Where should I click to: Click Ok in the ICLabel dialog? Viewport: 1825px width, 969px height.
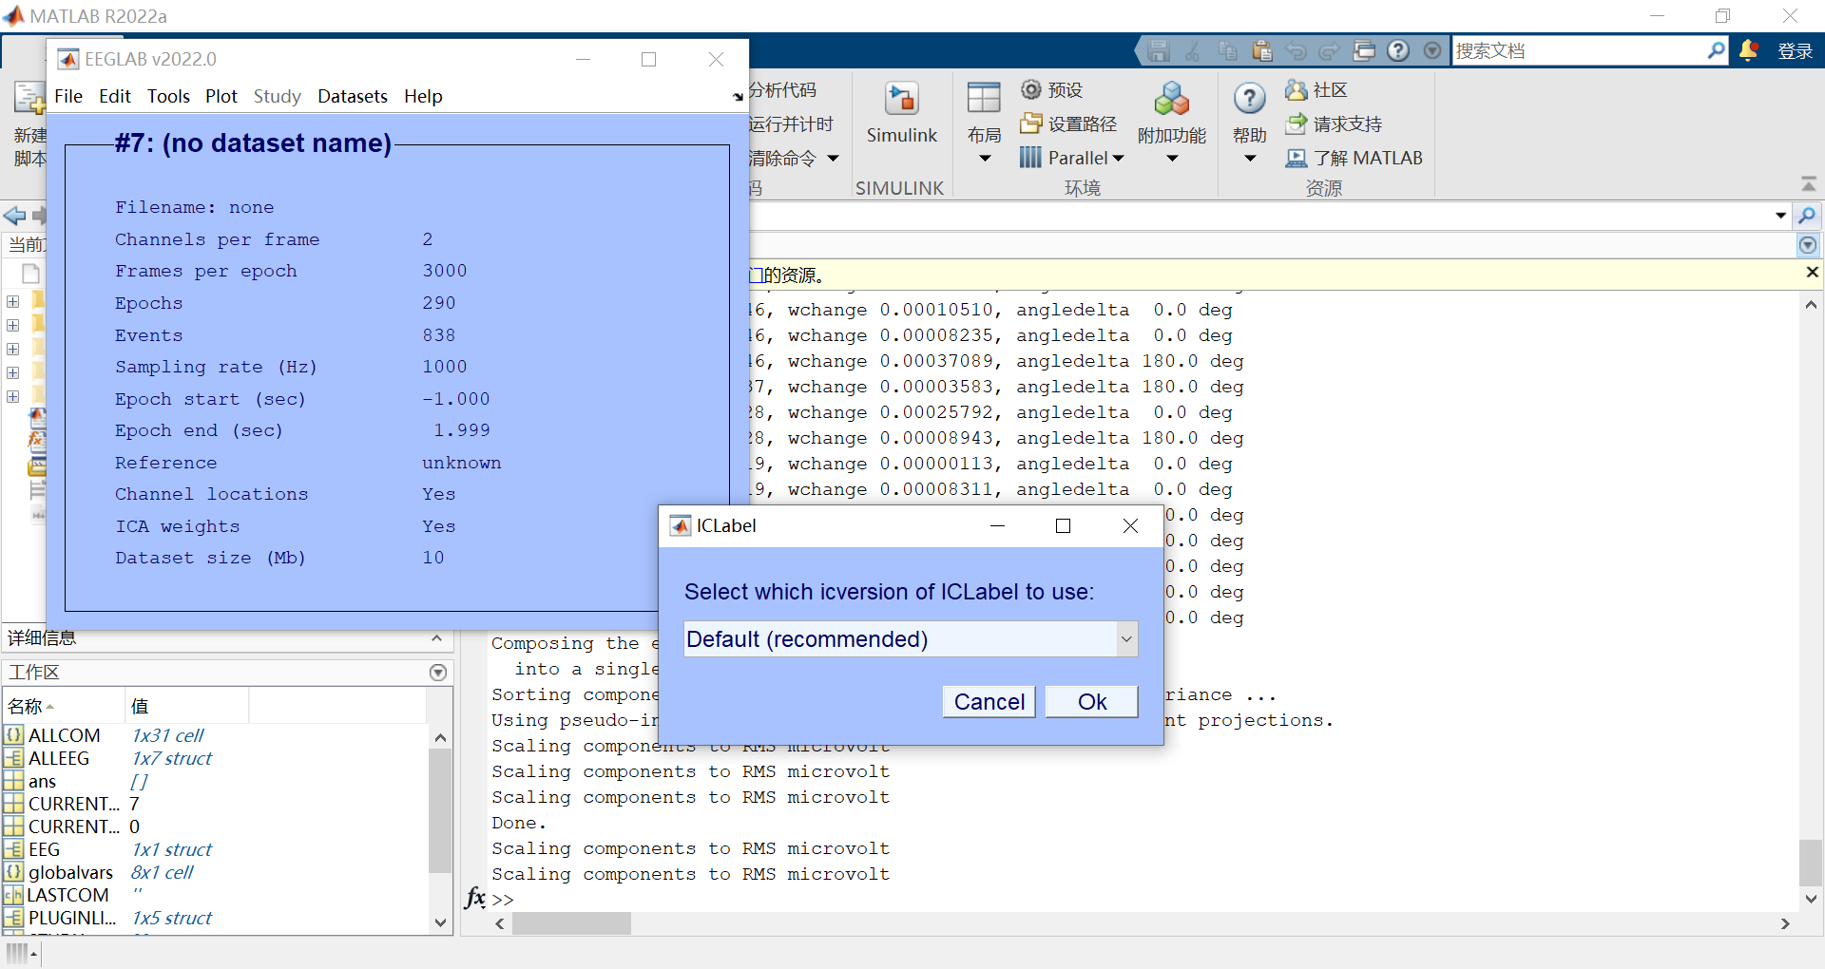click(1091, 702)
